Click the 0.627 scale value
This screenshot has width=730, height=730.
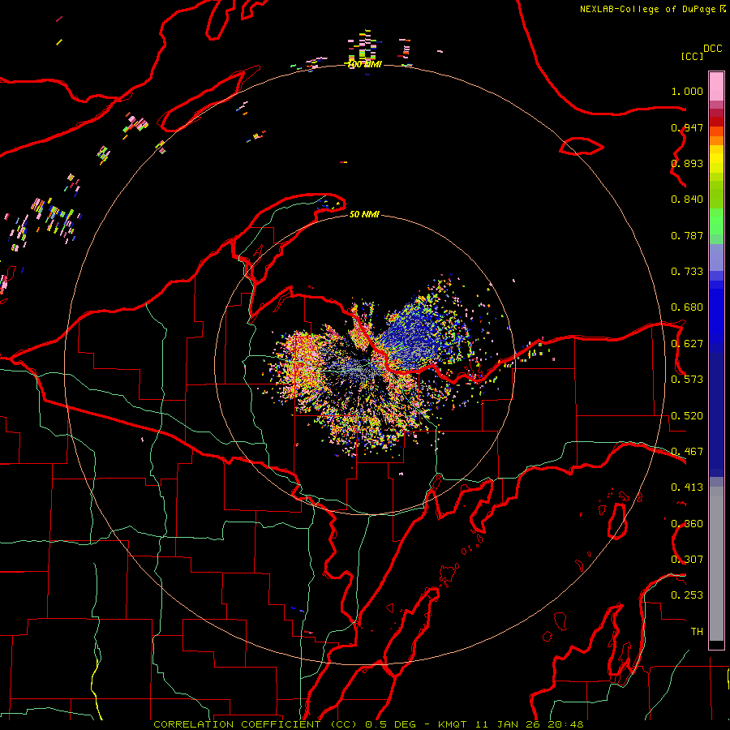tap(687, 344)
